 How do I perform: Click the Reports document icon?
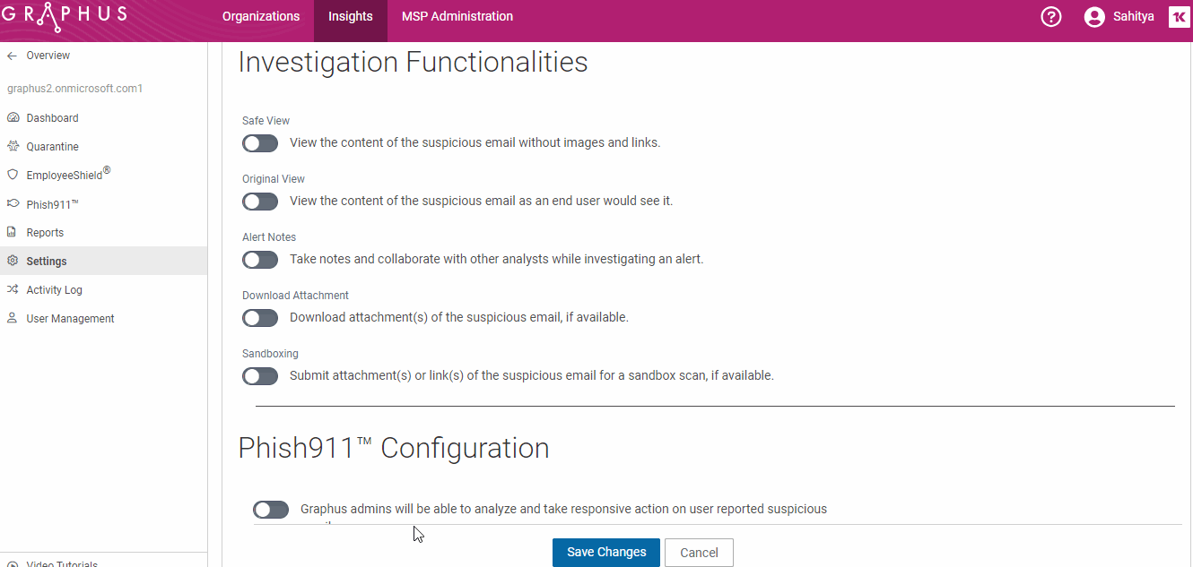(13, 233)
